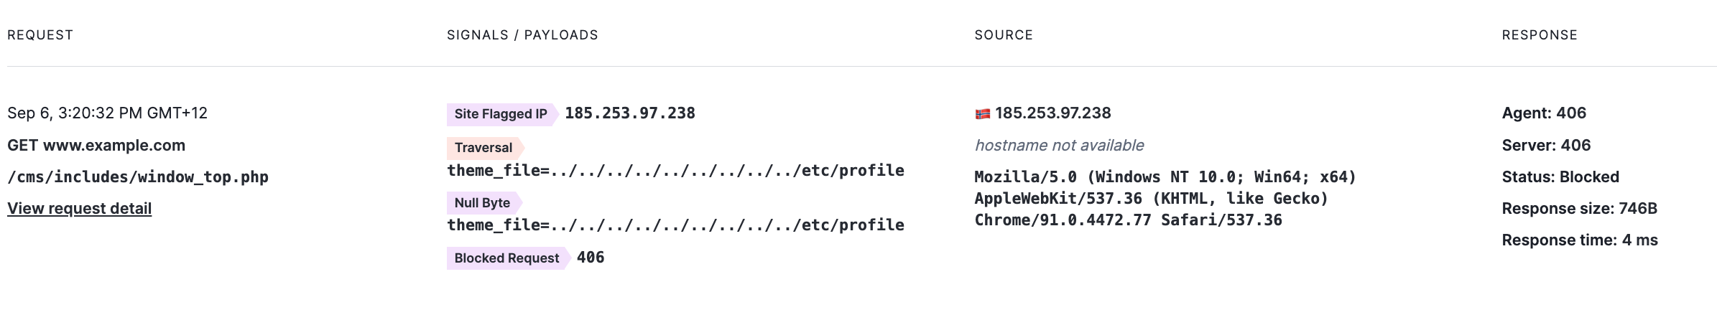Click the /cms/includes/window_top.php request path
The image size is (1717, 320).
138,177
